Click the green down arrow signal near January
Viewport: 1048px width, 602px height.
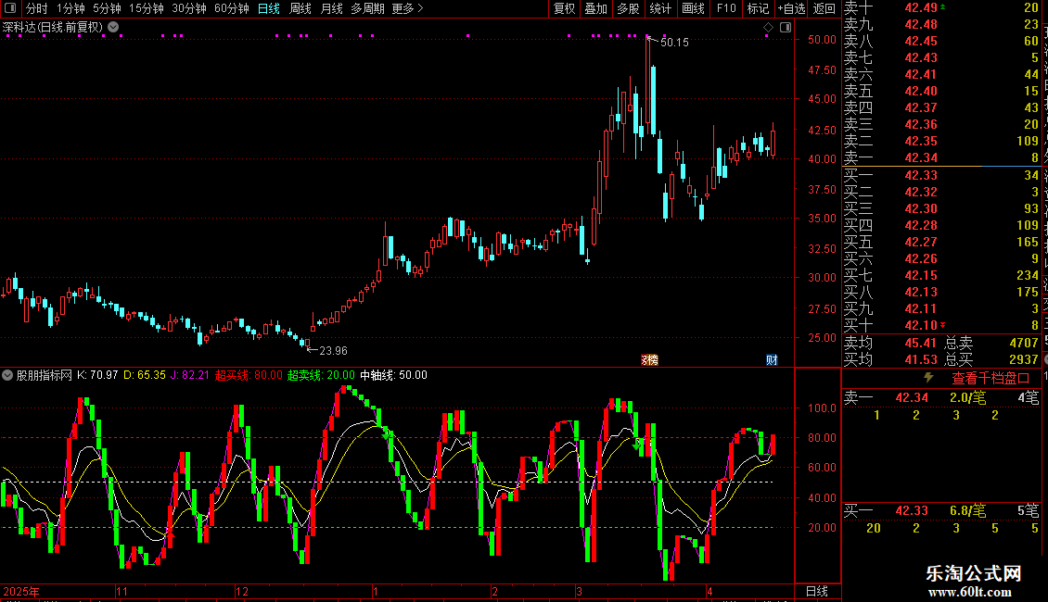pos(388,434)
